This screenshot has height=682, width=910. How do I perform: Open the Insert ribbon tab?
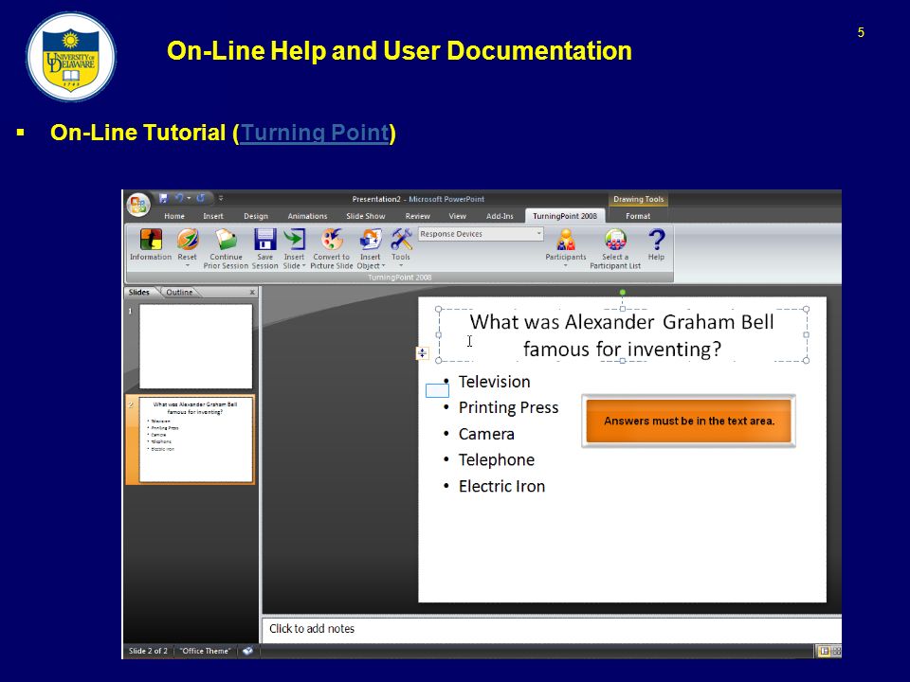pyautogui.click(x=213, y=216)
